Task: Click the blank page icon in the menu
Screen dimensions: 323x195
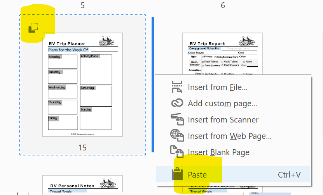Action: pos(177,152)
